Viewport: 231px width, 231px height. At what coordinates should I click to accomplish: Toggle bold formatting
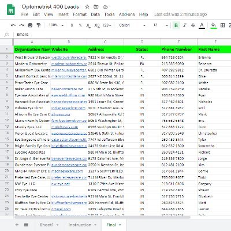176,25
